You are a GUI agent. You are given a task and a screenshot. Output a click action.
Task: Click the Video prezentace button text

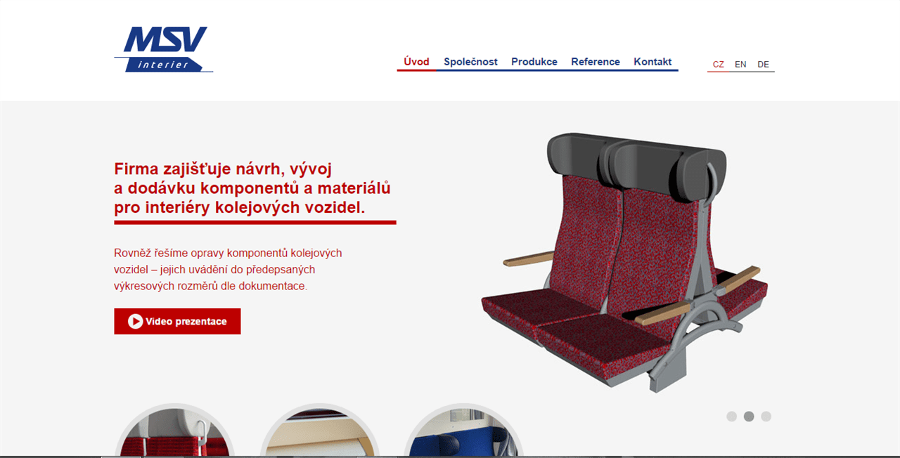[x=186, y=322]
